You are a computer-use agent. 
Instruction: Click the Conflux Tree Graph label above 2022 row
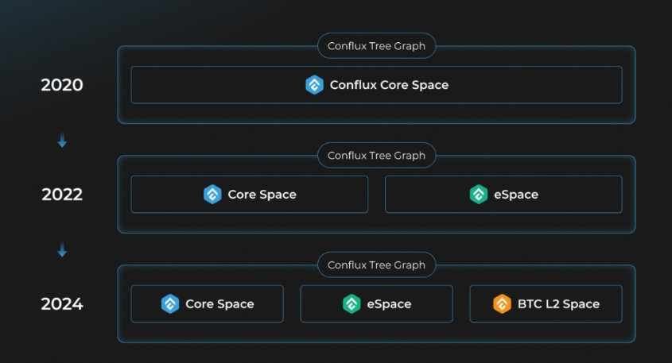(376, 156)
